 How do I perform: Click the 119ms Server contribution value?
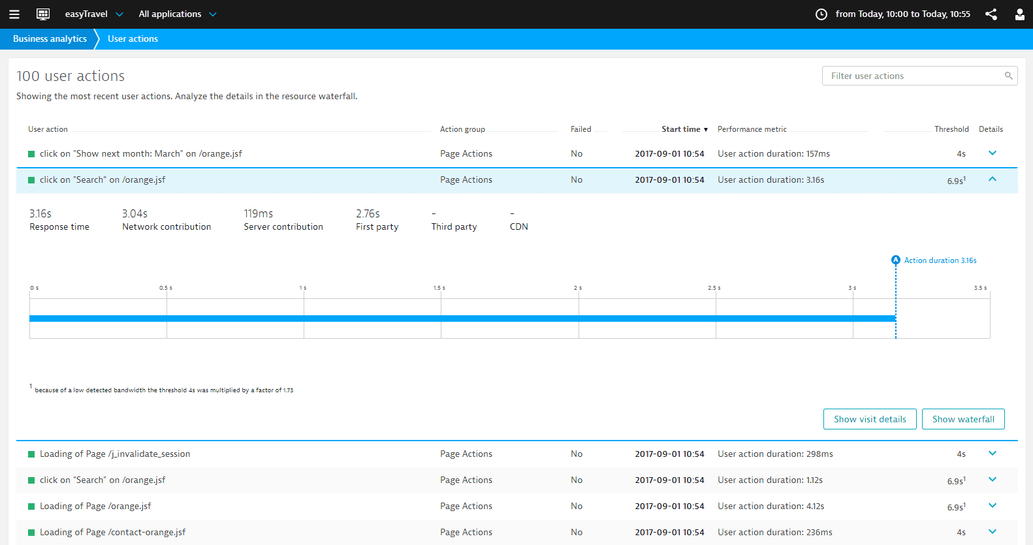(259, 214)
